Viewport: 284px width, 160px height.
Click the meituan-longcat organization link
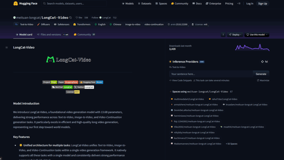[28, 17]
